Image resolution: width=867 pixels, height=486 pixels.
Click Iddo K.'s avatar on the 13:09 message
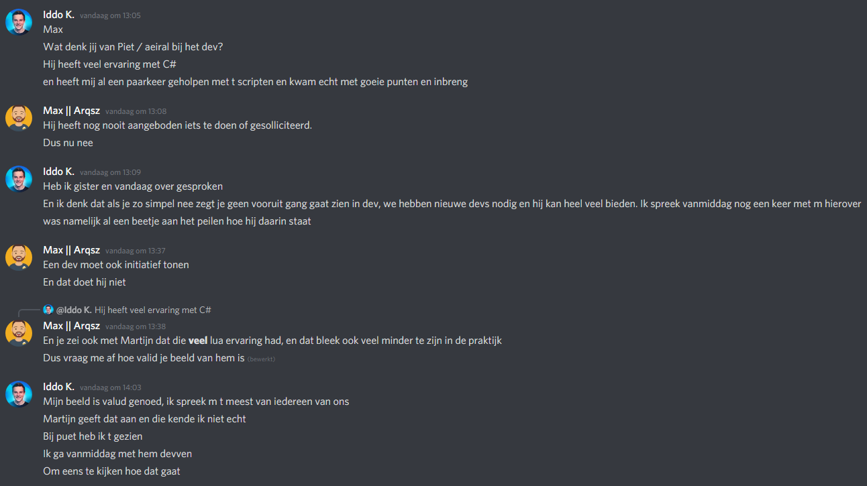(x=19, y=179)
